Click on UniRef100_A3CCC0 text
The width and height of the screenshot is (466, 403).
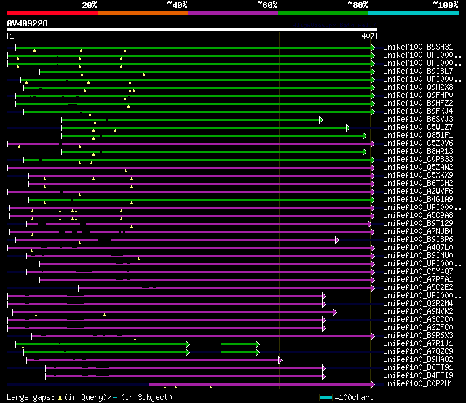418,320
